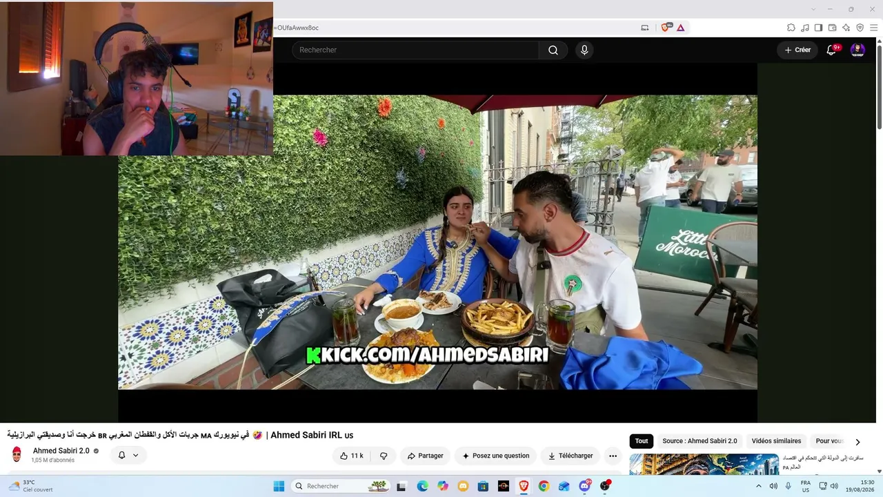Viewport: 883px width, 497px height.
Task: Open the Windows Start menu
Action: click(x=279, y=486)
